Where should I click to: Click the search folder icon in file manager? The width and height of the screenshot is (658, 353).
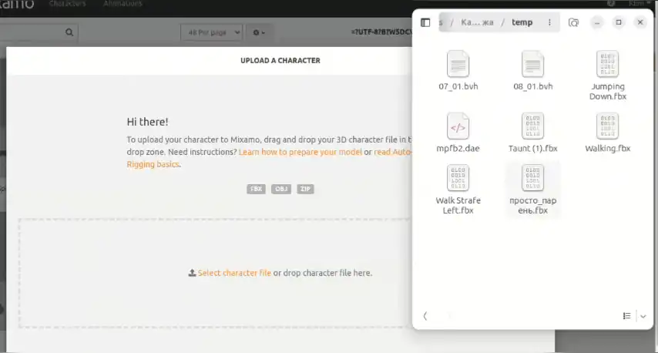click(x=573, y=22)
